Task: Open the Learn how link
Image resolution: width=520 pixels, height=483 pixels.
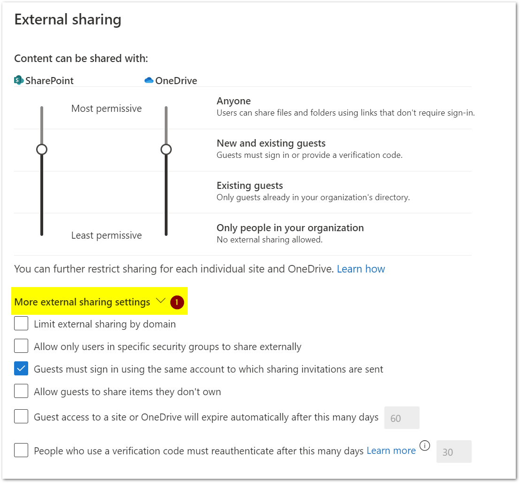Action: point(361,269)
